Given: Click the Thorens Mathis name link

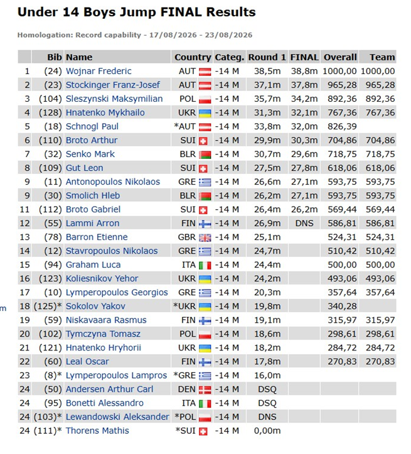Looking at the screenshot, I should pyautogui.click(x=97, y=431).
